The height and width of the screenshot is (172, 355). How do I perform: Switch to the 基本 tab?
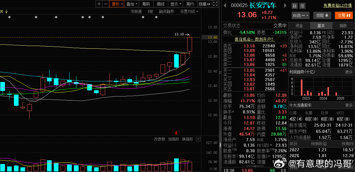[x=321, y=26]
